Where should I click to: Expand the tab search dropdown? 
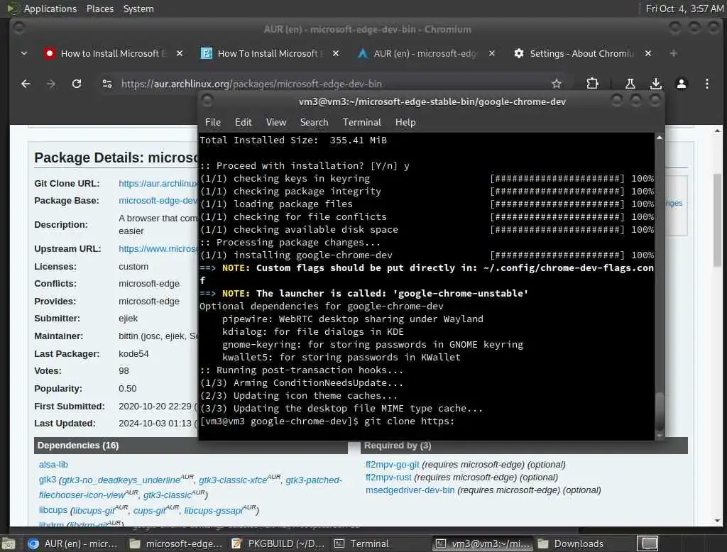tap(24, 54)
